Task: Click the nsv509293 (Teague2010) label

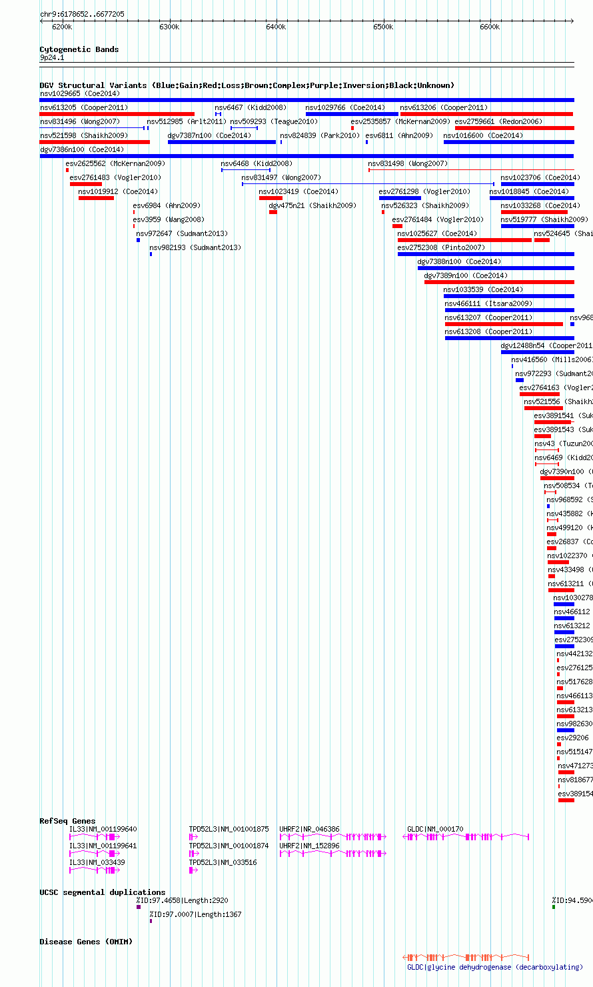Action: coord(275,121)
